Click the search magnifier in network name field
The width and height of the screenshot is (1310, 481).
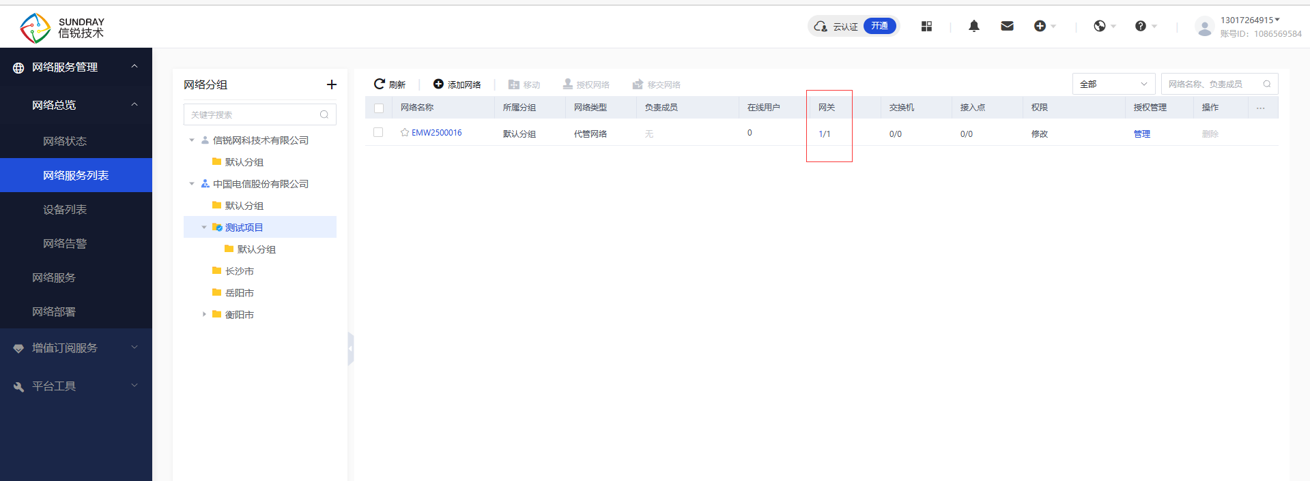pos(1267,84)
